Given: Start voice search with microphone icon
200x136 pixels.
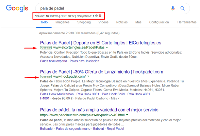Looking at the screenshot, I should point(173,8).
